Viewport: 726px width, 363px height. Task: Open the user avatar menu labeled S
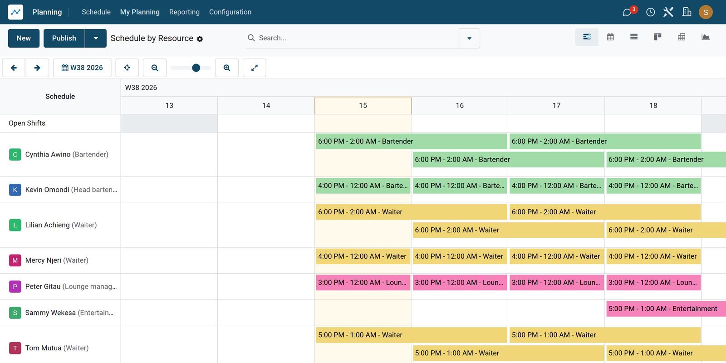[706, 12]
